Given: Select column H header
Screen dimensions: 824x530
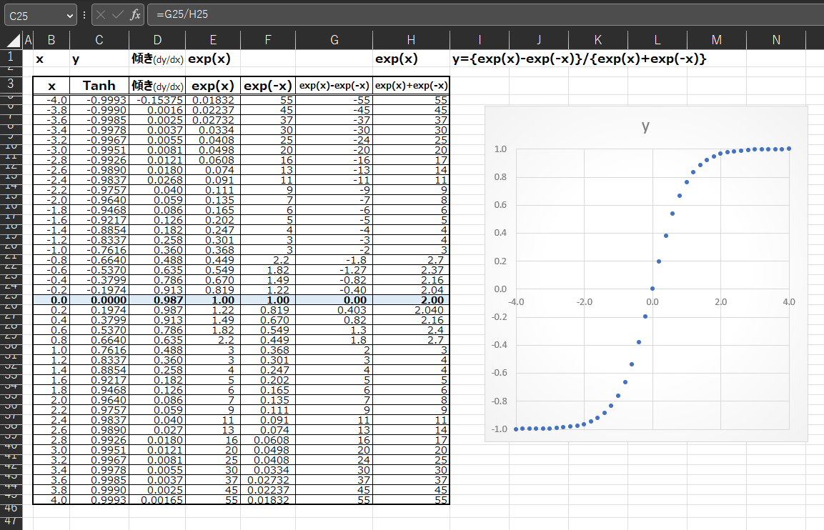Looking at the screenshot, I should [410, 40].
